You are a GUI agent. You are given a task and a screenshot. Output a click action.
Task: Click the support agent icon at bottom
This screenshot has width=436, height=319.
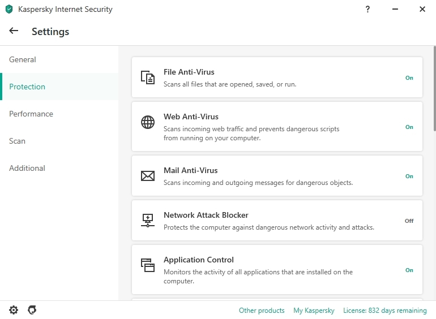tap(32, 310)
